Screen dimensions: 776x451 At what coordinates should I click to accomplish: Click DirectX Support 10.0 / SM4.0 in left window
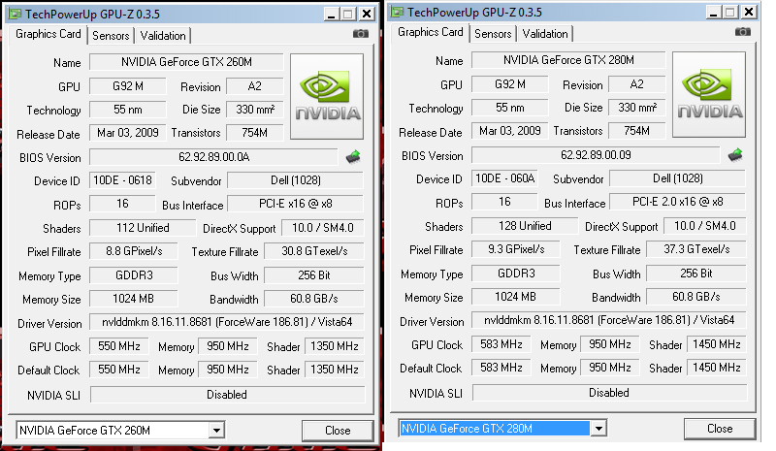point(323,228)
